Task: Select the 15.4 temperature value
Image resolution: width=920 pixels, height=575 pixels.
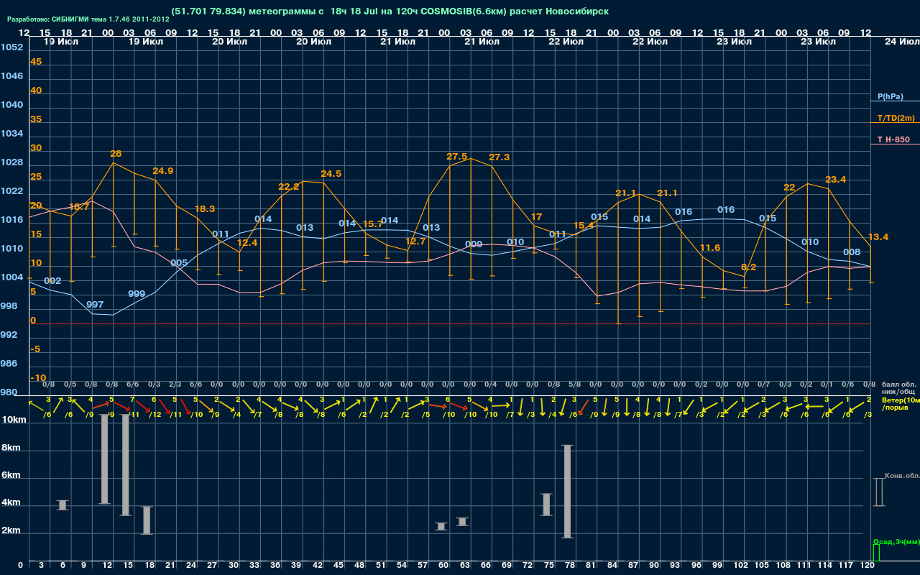Action: pyautogui.click(x=584, y=226)
